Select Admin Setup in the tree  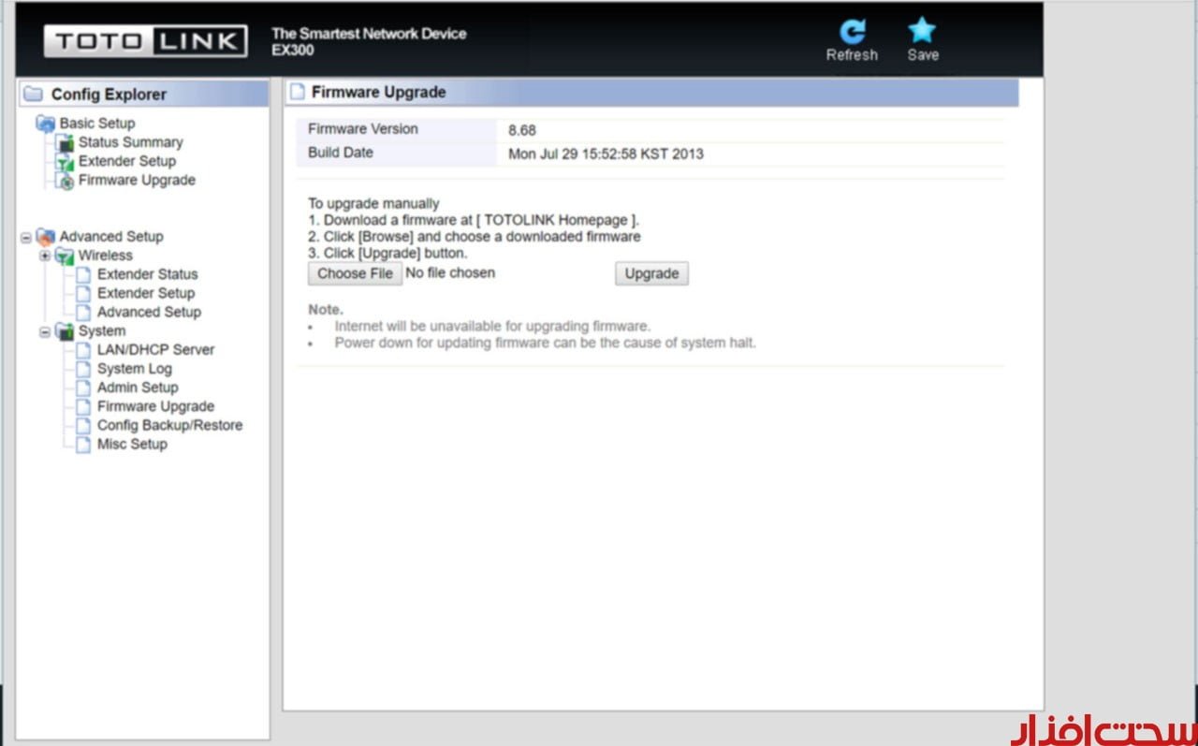[x=138, y=388]
